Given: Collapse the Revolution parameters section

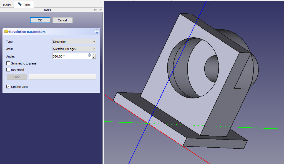Looking at the screenshot, I should pyautogui.click(x=97, y=32).
